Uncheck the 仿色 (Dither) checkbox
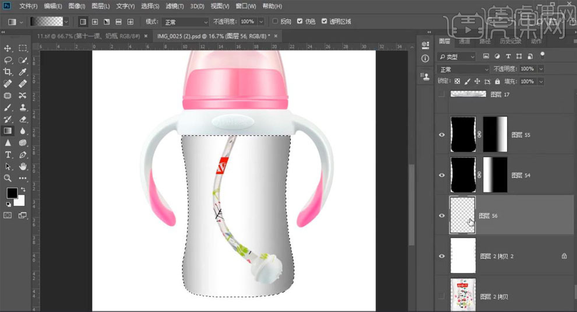This screenshot has width=577, height=312. pyautogui.click(x=300, y=22)
